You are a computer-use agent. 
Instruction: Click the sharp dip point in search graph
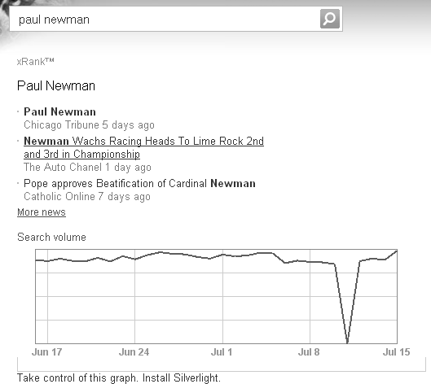point(347,342)
